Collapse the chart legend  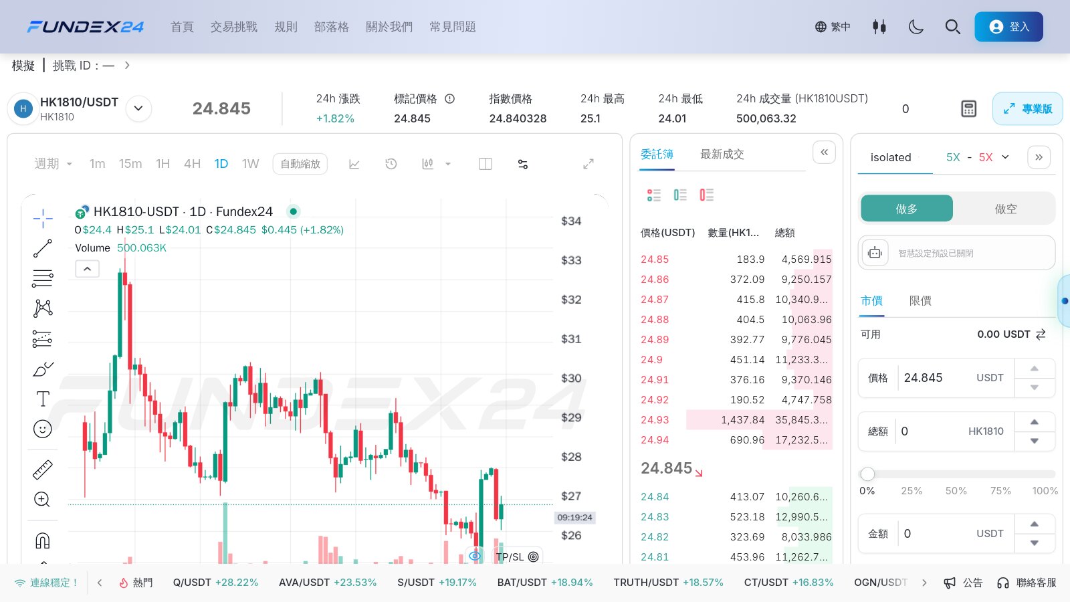coord(88,269)
